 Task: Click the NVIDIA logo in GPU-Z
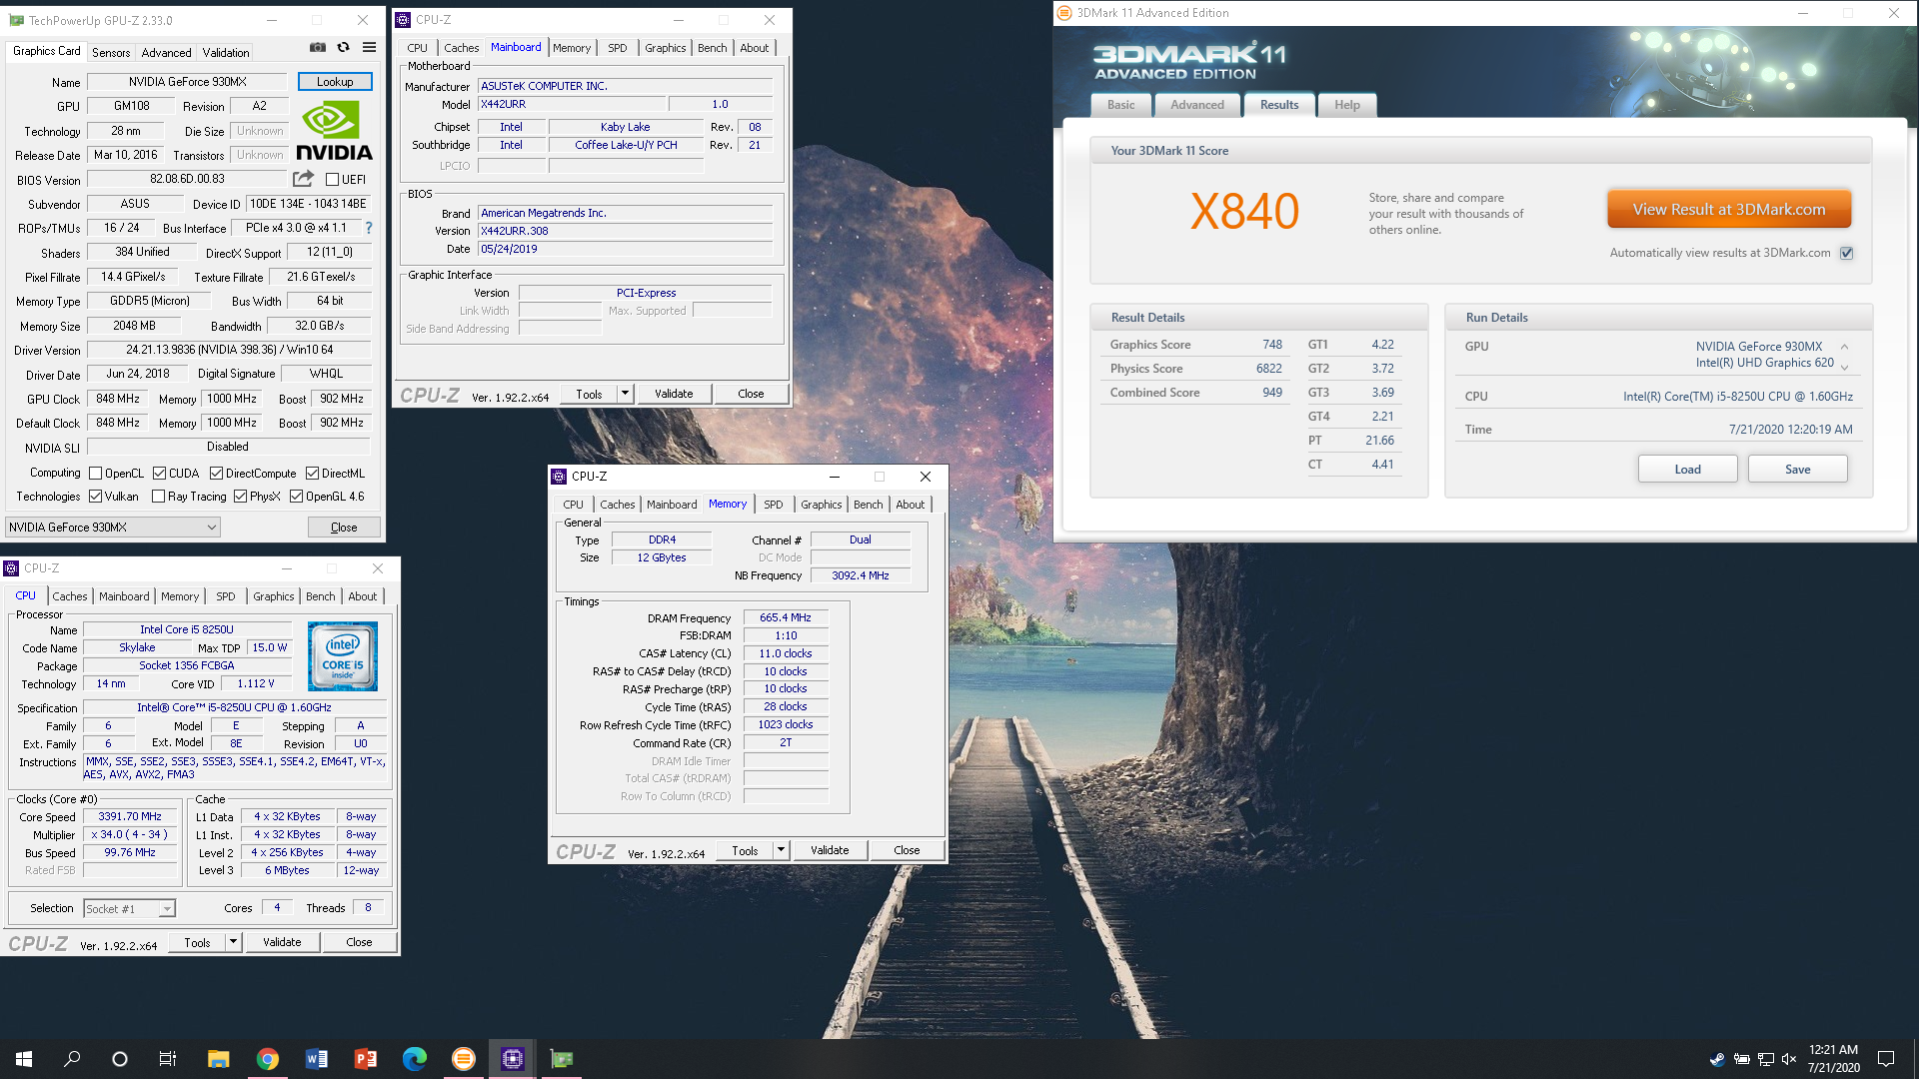point(334,131)
